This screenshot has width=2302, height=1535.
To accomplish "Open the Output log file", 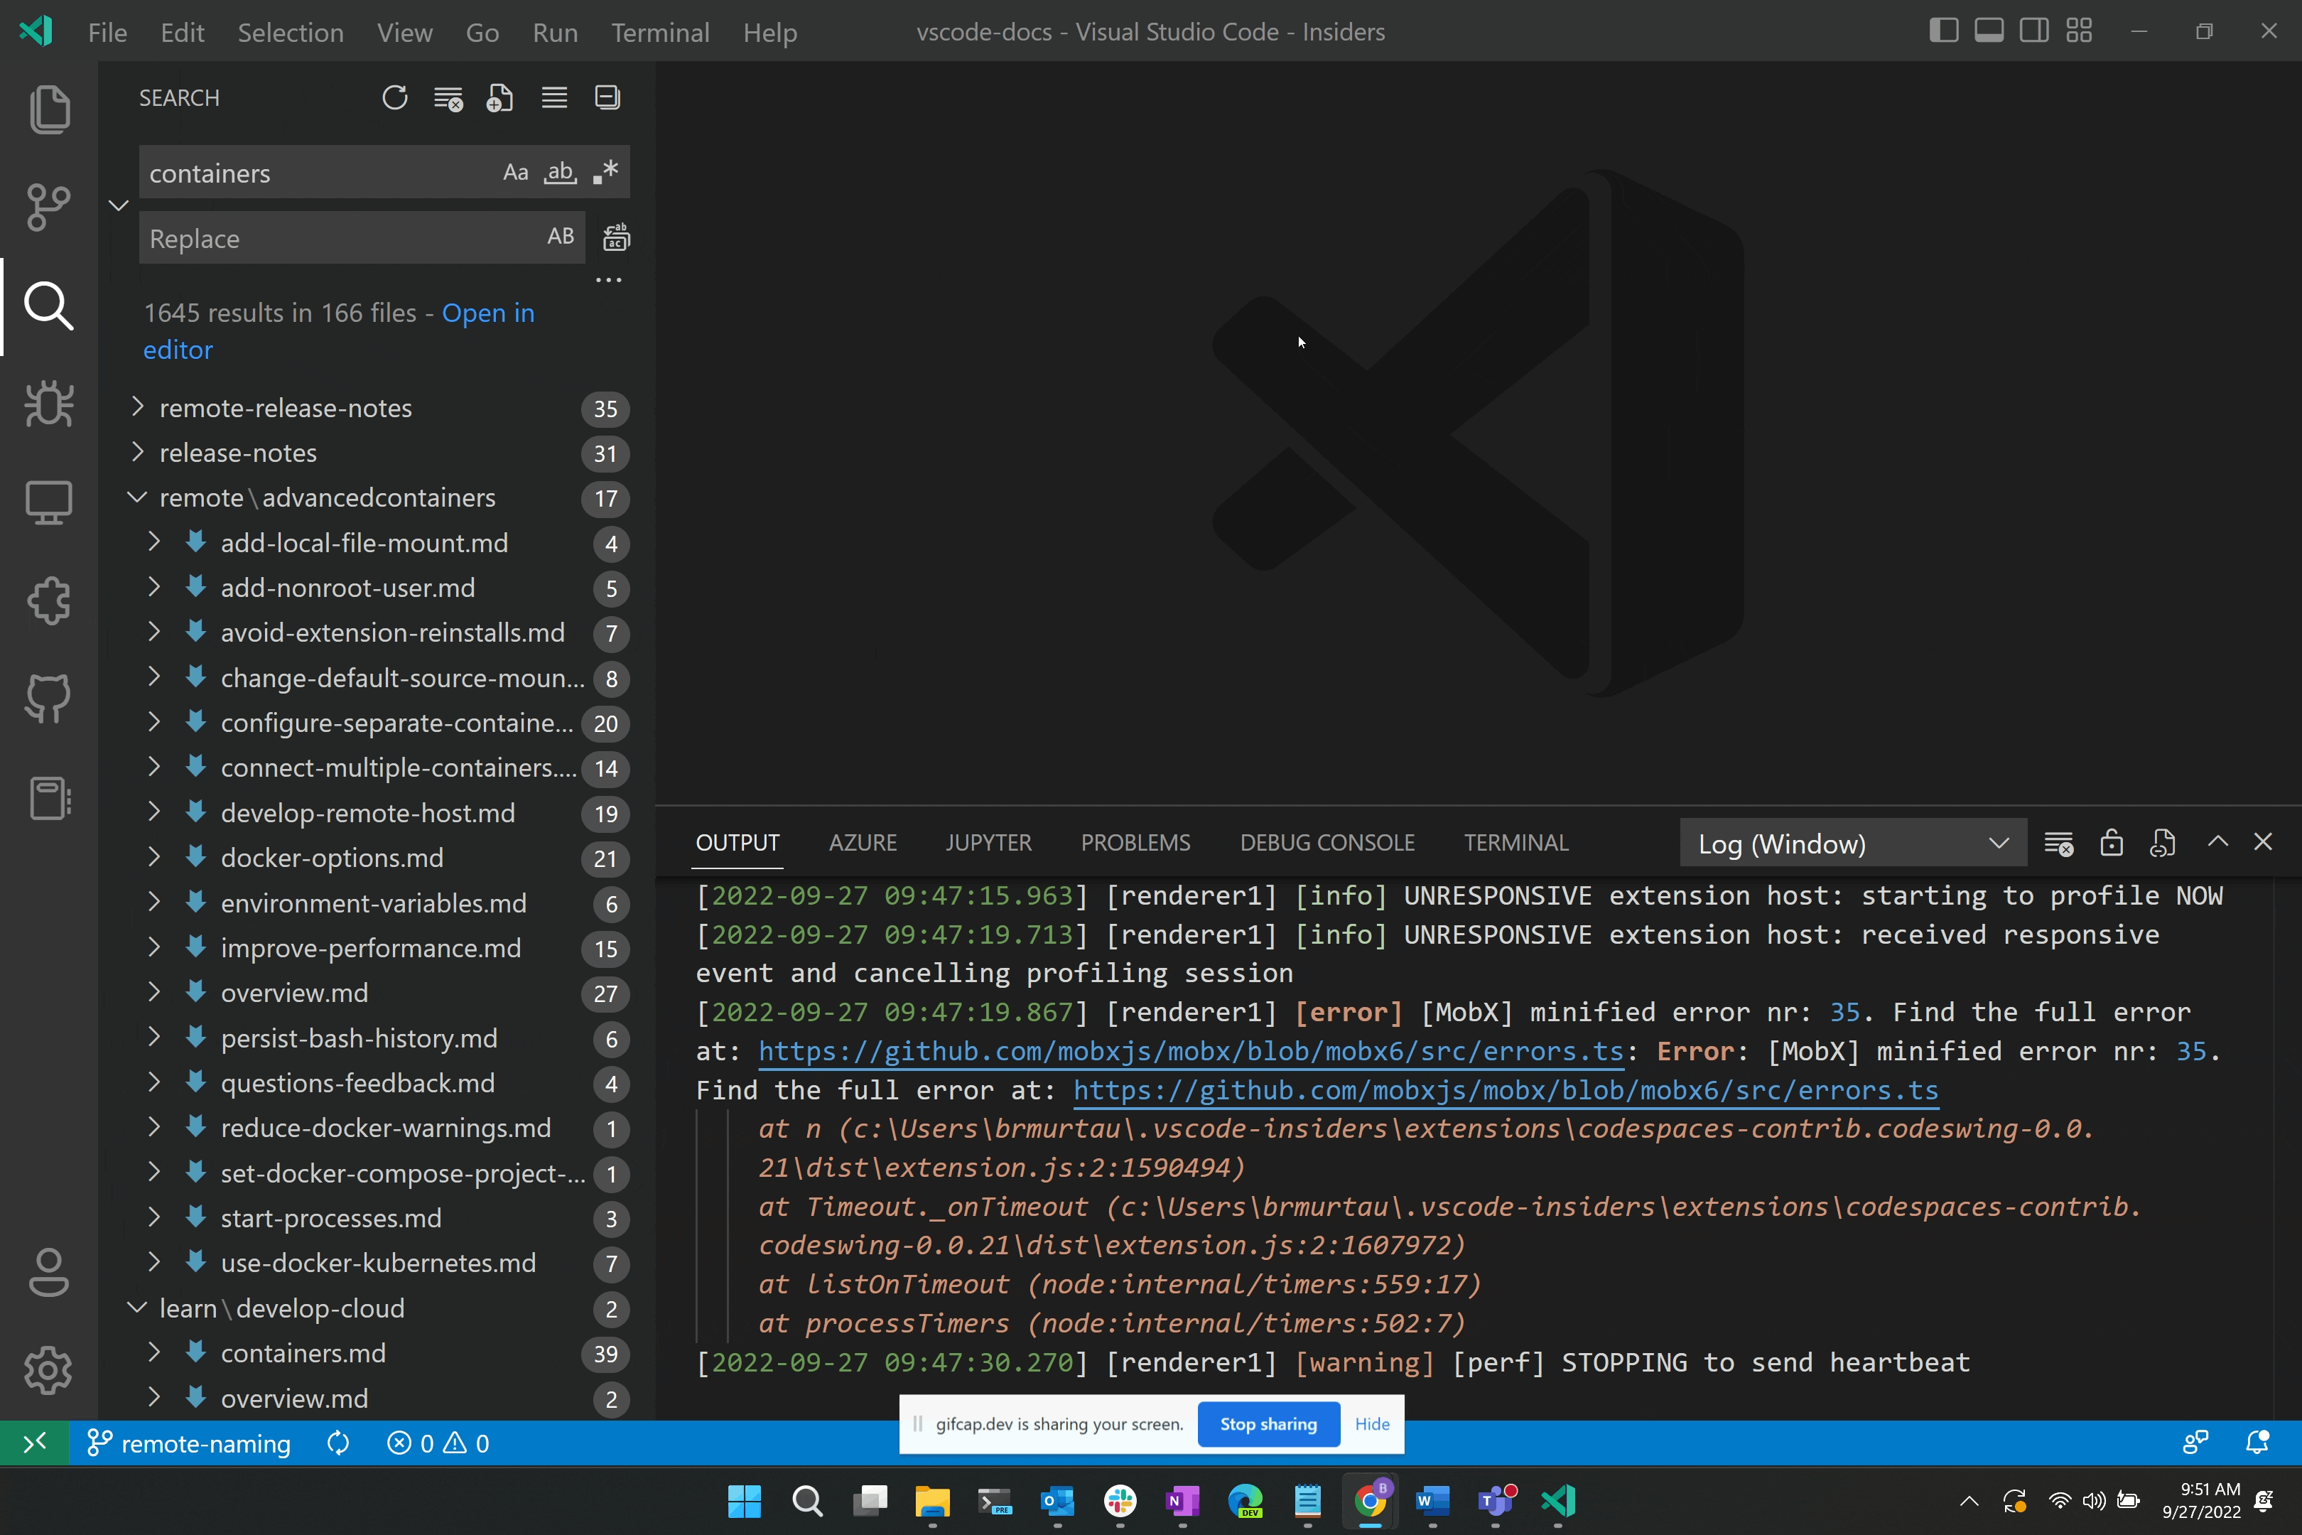I will pyautogui.click(x=2163, y=842).
